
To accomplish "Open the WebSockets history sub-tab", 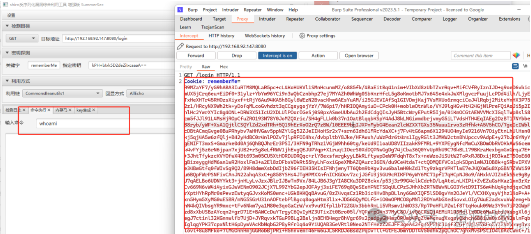I will 265,36.
